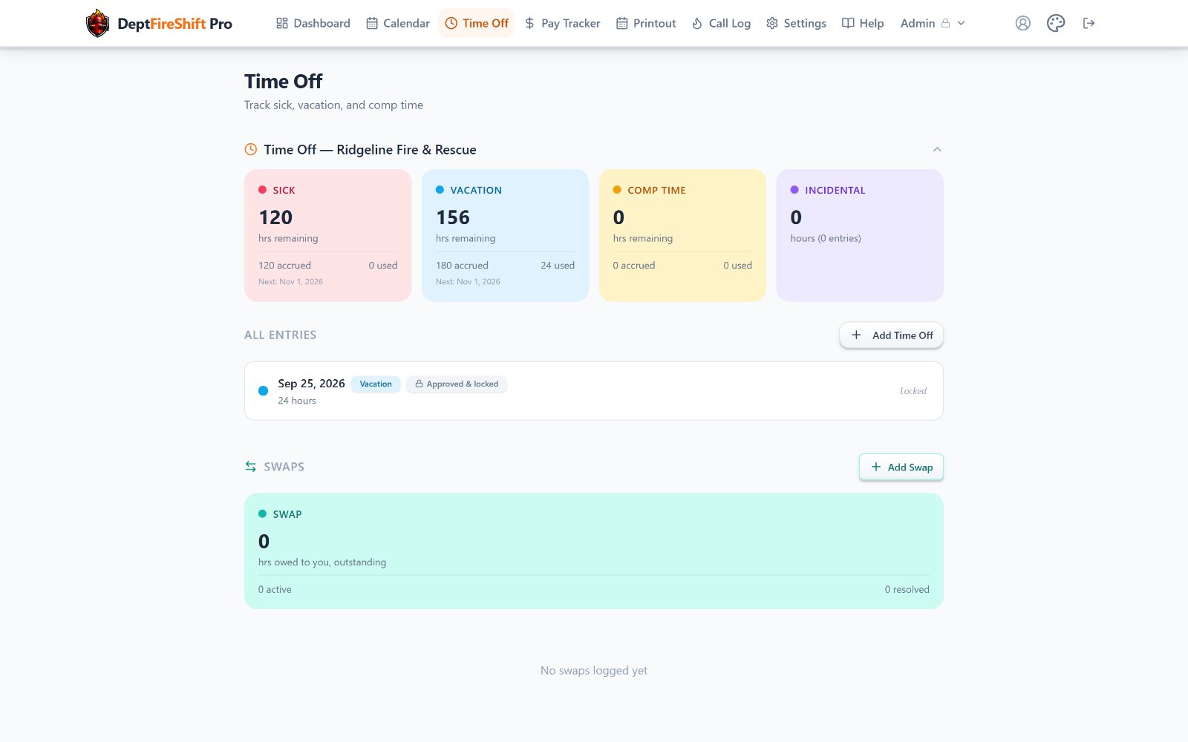The width and height of the screenshot is (1188, 742).
Task: Click the Vacation tag on the entry
Action: pyautogui.click(x=376, y=384)
